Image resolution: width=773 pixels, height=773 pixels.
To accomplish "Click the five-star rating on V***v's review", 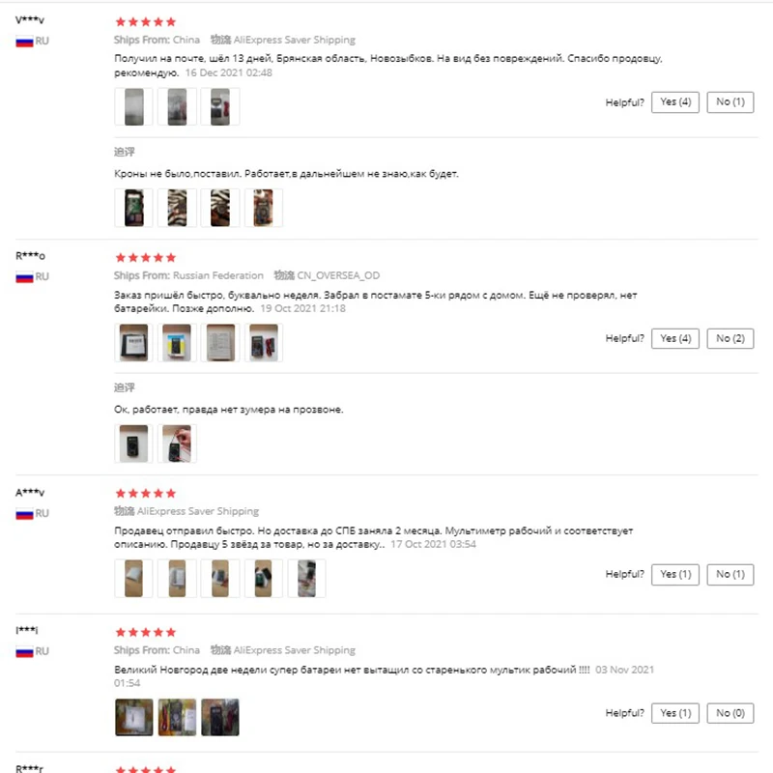I will [145, 21].
